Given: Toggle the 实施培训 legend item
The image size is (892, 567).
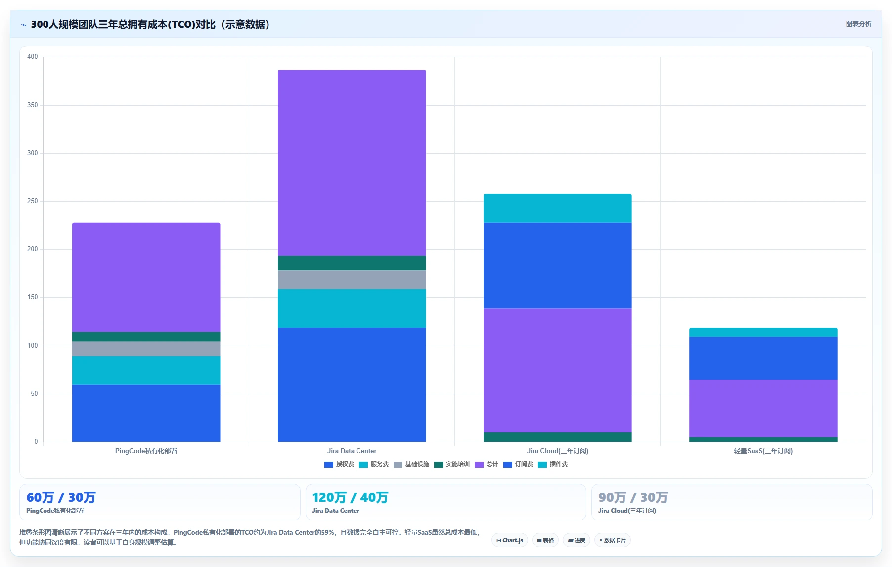Looking at the screenshot, I should pyautogui.click(x=452, y=464).
